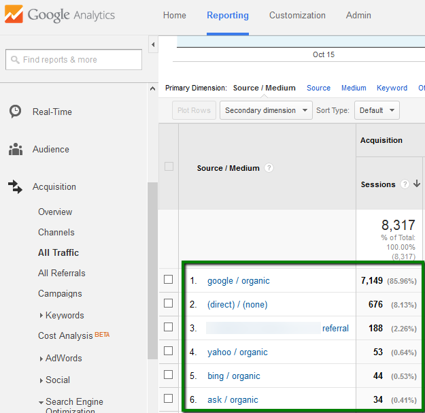Click the sidebar vertical scrollbar thumb

point(152,271)
